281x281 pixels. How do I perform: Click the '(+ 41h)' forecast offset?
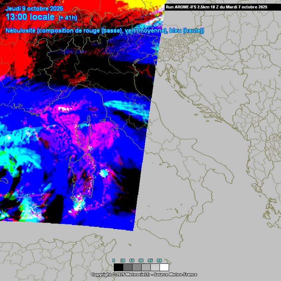(x=68, y=18)
